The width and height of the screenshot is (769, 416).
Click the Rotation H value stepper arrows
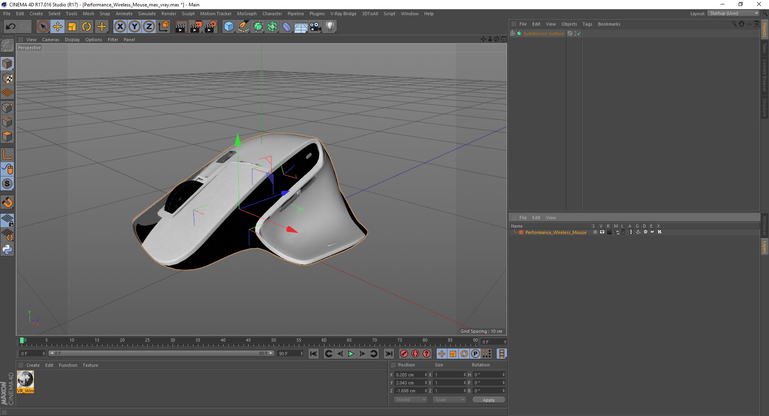point(503,375)
